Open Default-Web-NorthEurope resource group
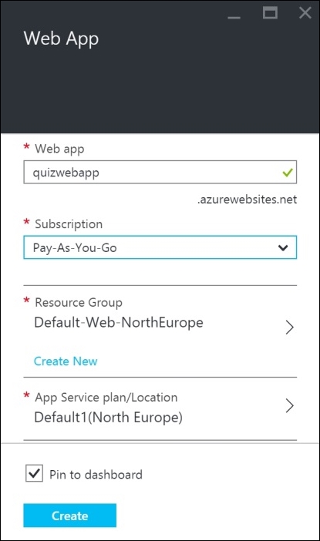Screen dimensions: 320x541 coord(119,323)
